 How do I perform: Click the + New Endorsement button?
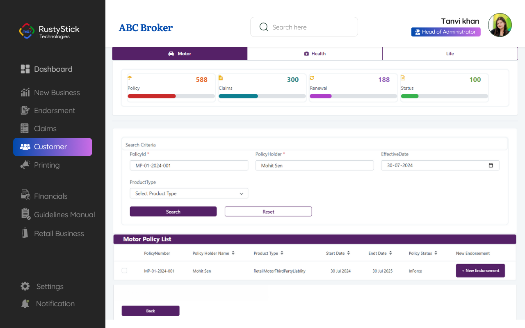pos(480,271)
